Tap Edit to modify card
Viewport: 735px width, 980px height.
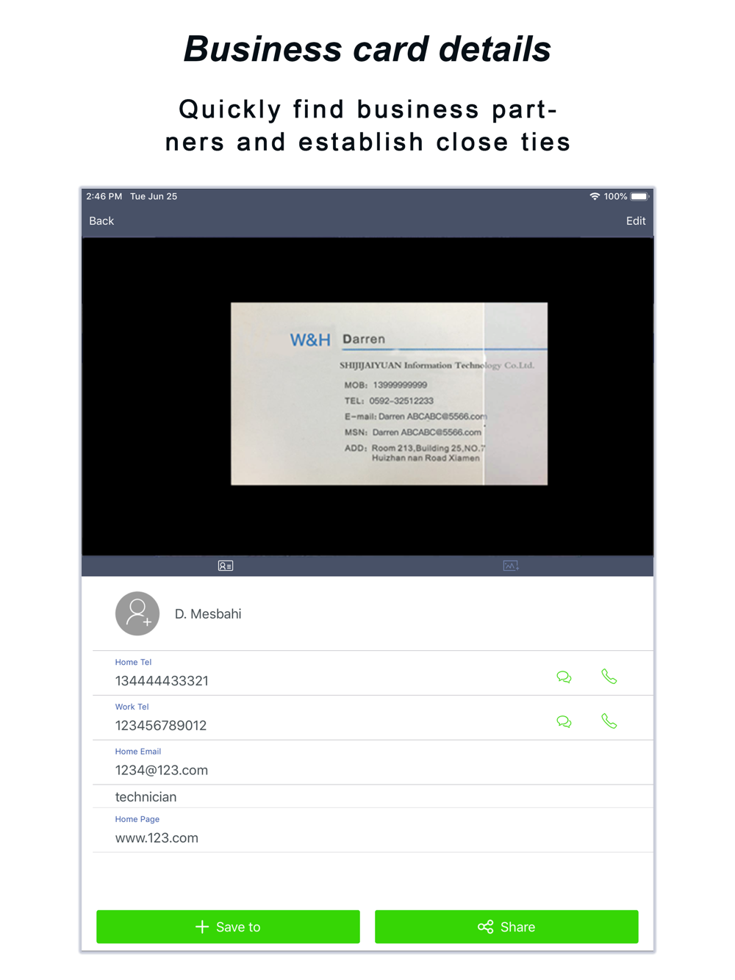click(636, 221)
